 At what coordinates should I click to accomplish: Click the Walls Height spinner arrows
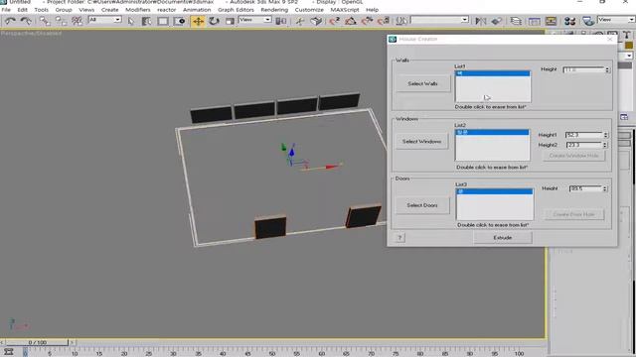(x=607, y=69)
